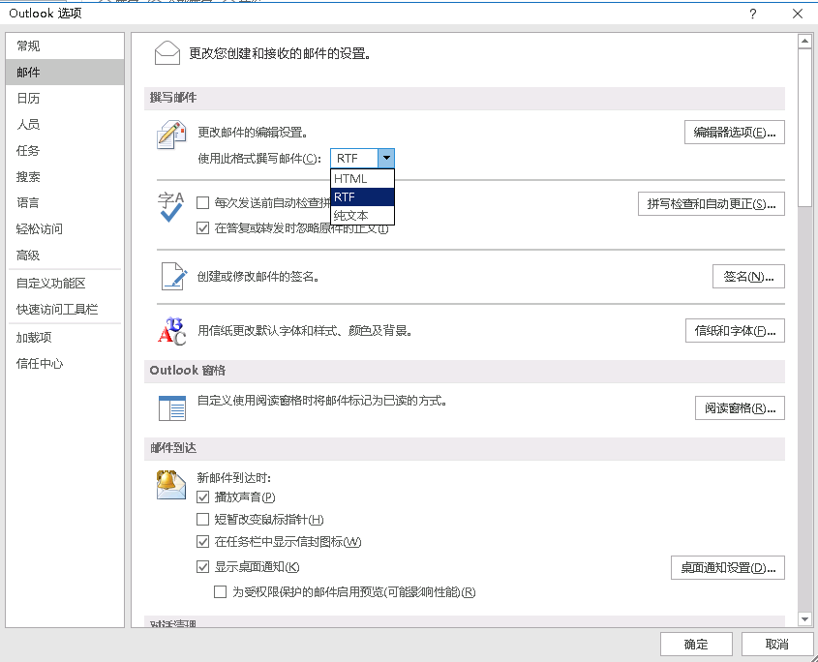The width and height of the screenshot is (818, 662).
Task: Choose HTML from the format list
Action: click(x=363, y=178)
